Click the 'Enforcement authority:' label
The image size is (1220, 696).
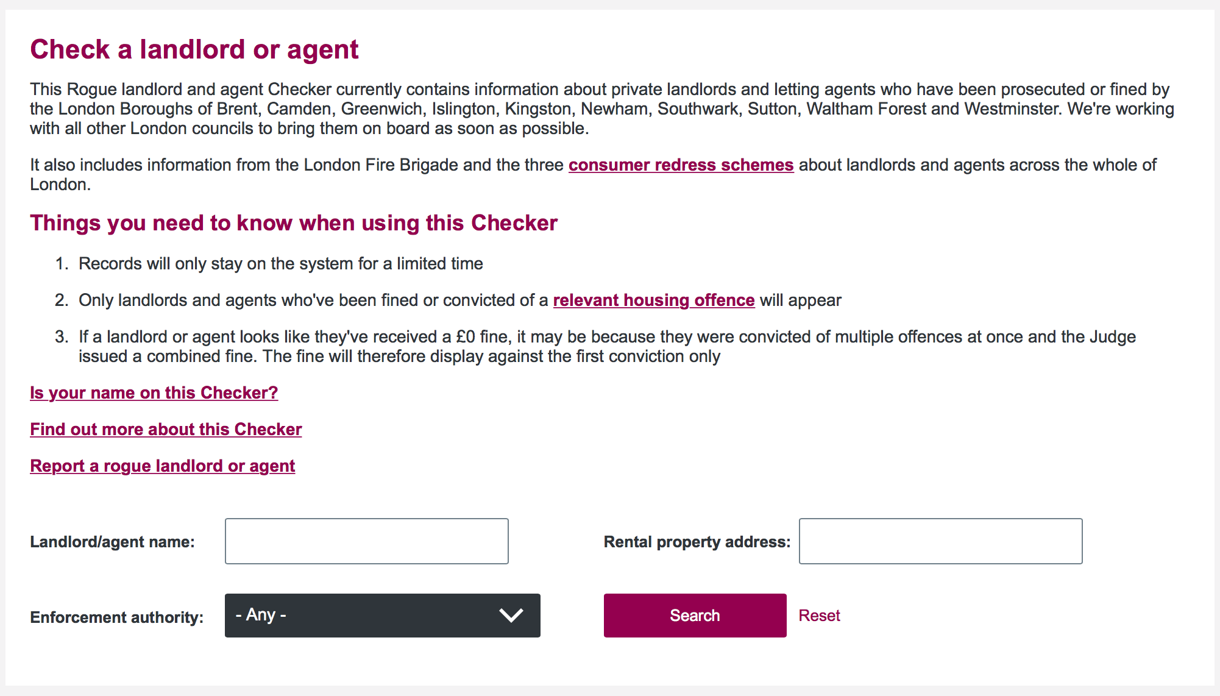[116, 617]
